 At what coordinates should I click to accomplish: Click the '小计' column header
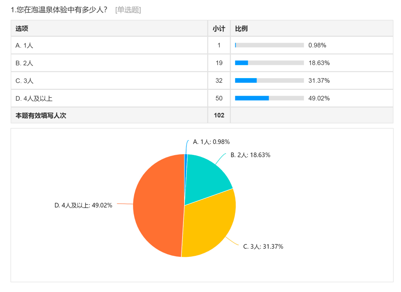pyautogui.click(x=219, y=28)
